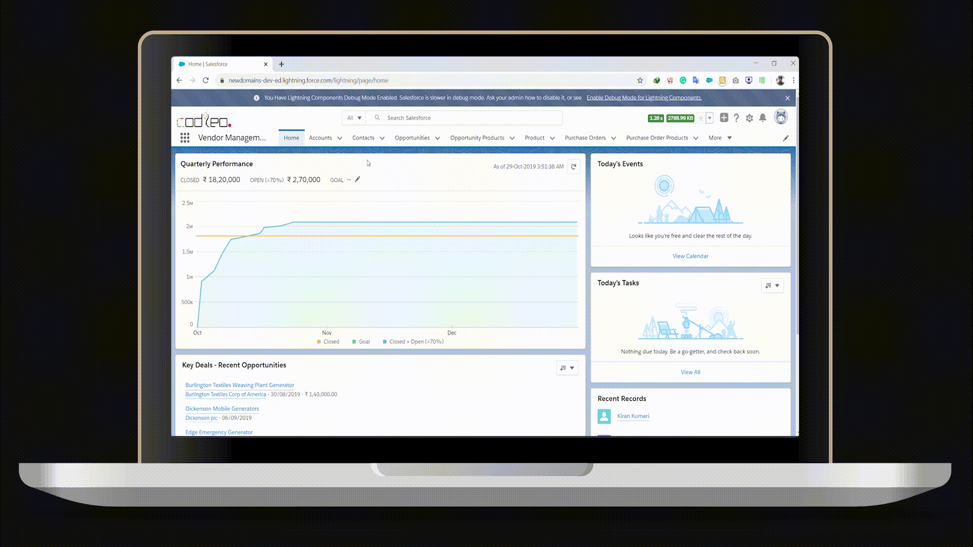Open Burlington Textiles Corp of America account
973x547 pixels.
226,395
